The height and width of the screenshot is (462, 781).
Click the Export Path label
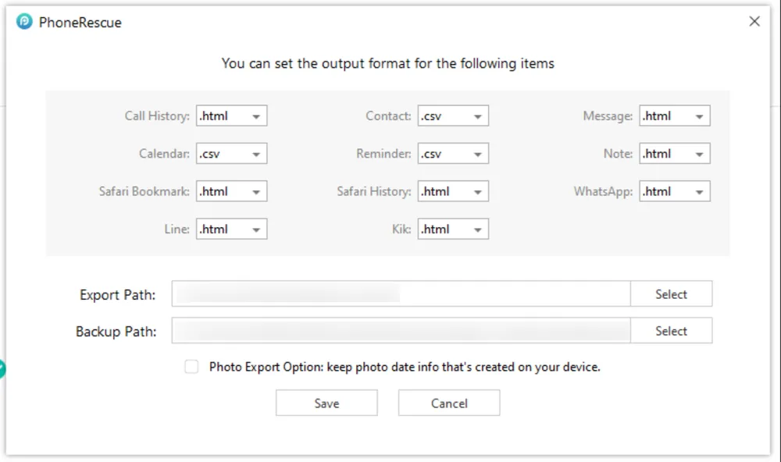(118, 295)
